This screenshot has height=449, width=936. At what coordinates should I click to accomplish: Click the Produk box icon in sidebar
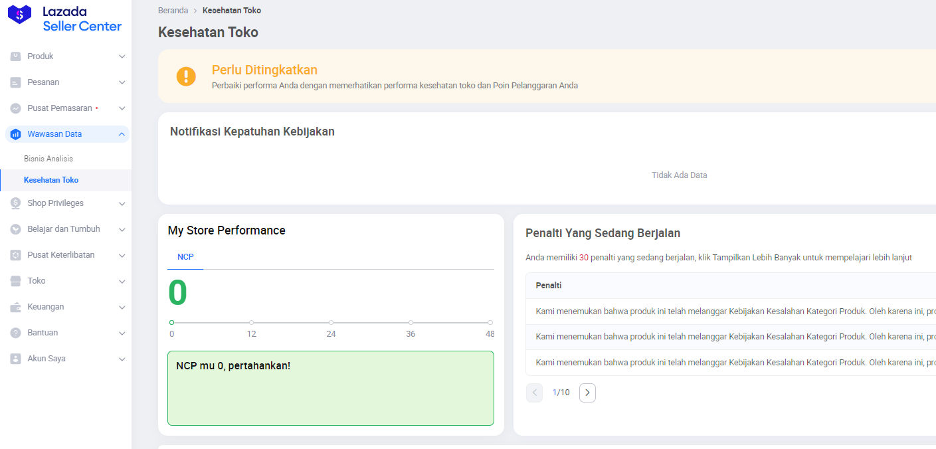point(16,56)
